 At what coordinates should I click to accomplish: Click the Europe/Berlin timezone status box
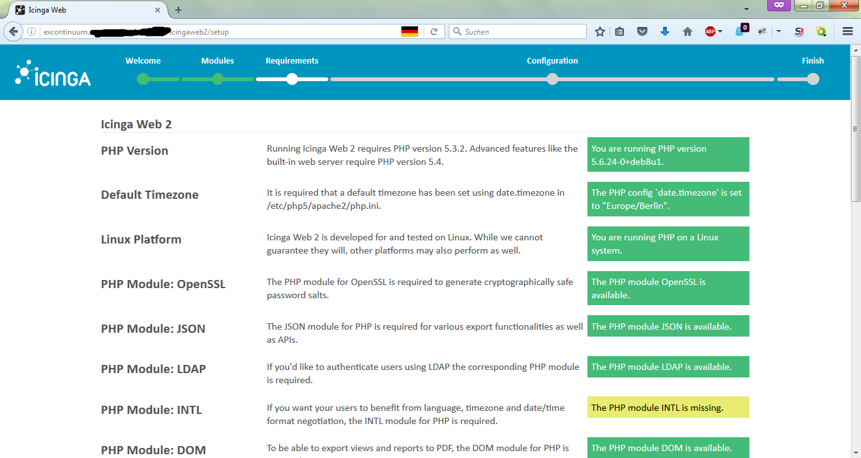point(668,199)
